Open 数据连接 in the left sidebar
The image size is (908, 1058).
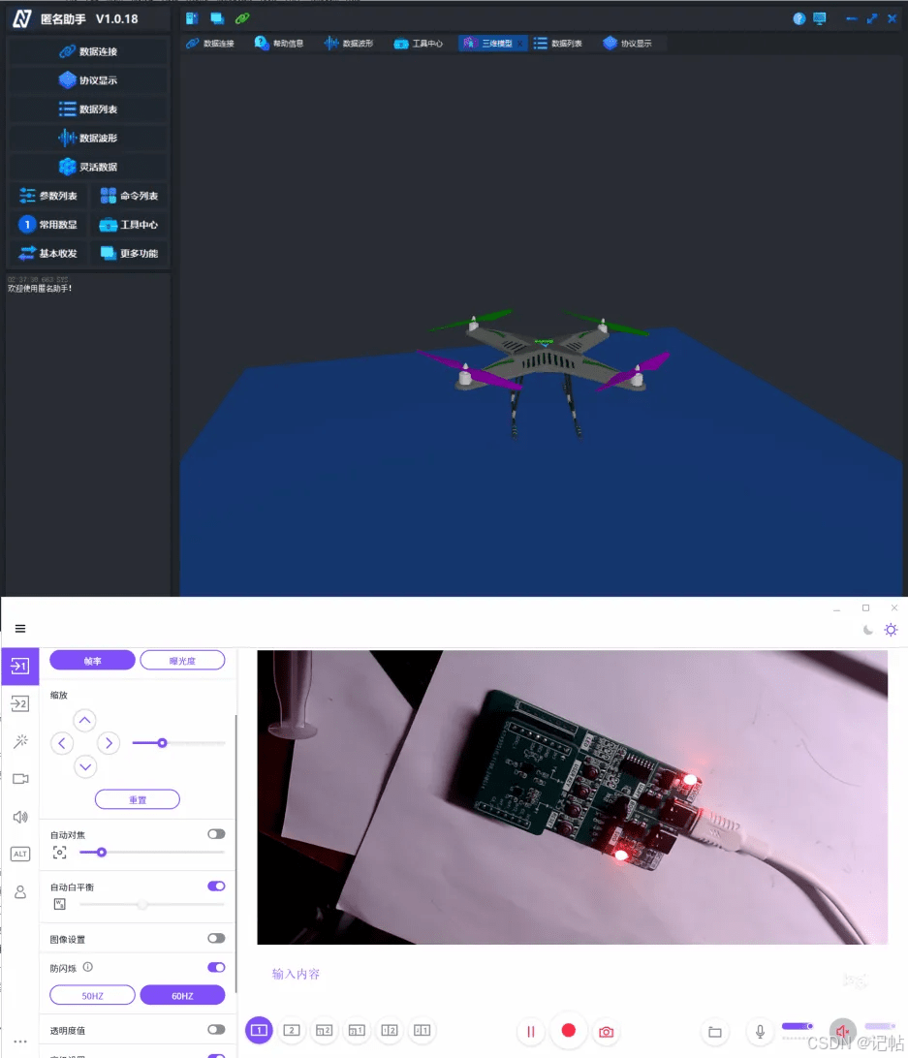88,51
